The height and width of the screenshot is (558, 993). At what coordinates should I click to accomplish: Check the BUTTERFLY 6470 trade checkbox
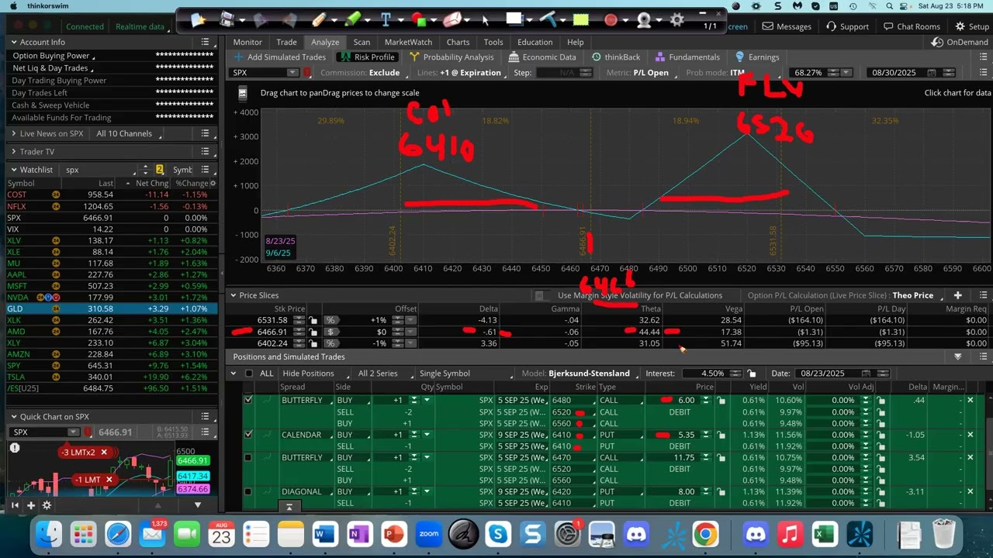(x=248, y=457)
